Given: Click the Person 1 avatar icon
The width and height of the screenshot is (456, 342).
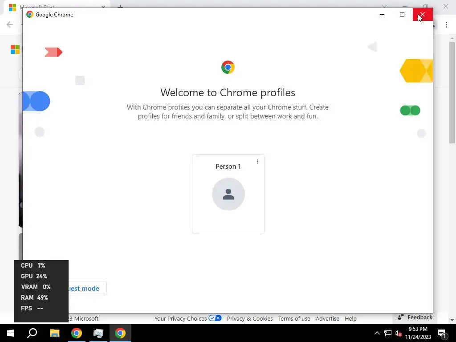Looking at the screenshot, I should click(x=228, y=194).
